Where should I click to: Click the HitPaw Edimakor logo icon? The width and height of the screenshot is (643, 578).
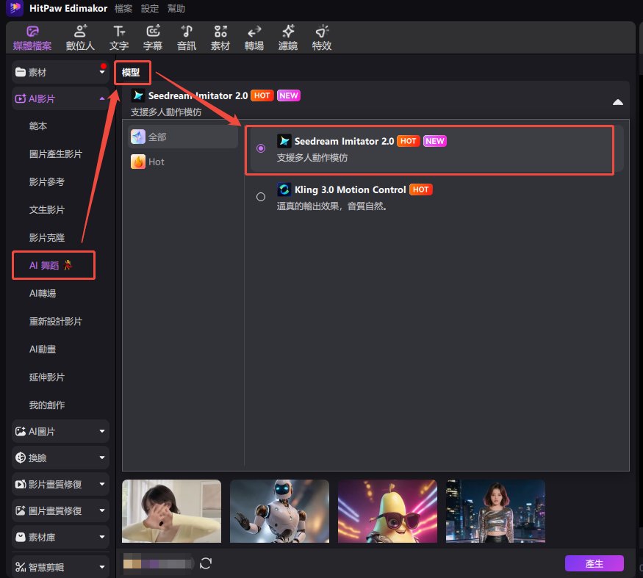pyautogui.click(x=15, y=8)
